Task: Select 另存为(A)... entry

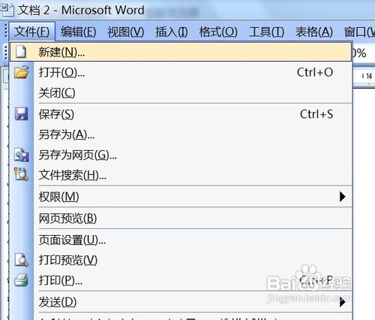Action: tap(181, 134)
